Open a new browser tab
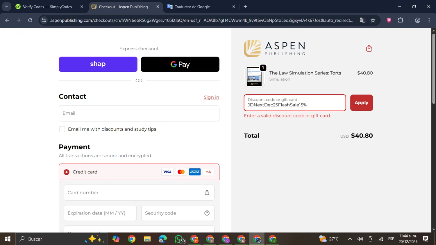Screen dimensions: 436x245 coord(245,7)
